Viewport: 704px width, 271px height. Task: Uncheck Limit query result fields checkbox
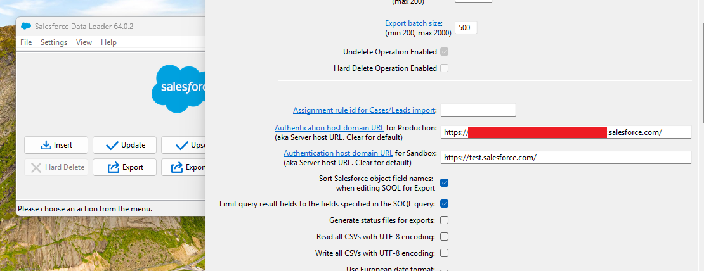(444, 204)
